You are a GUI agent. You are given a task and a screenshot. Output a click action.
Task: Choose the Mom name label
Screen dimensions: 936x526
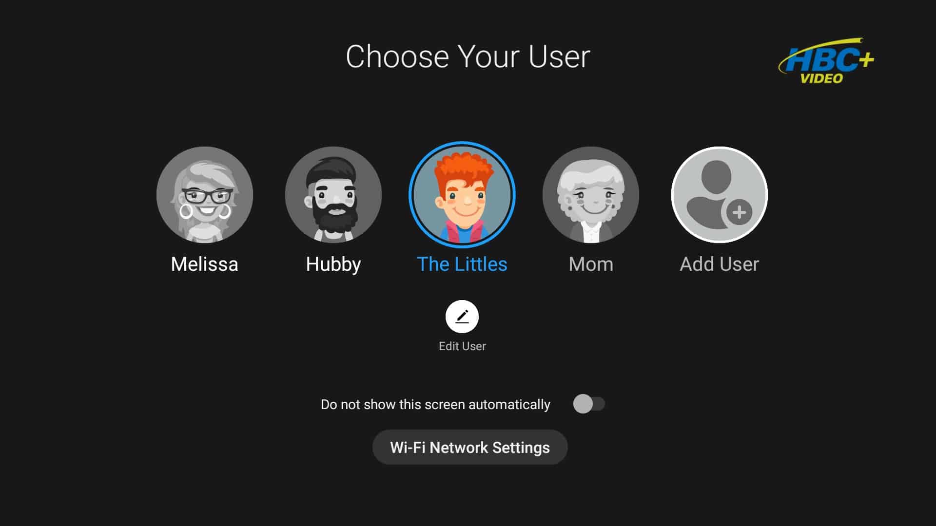pyautogui.click(x=591, y=264)
